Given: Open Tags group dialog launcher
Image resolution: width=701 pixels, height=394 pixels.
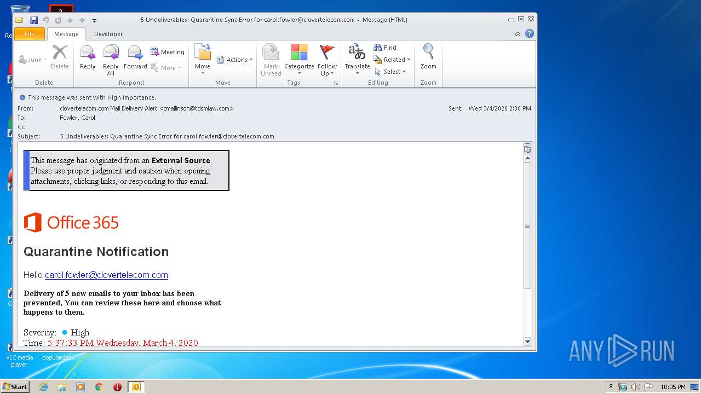Looking at the screenshot, I should coord(336,83).
